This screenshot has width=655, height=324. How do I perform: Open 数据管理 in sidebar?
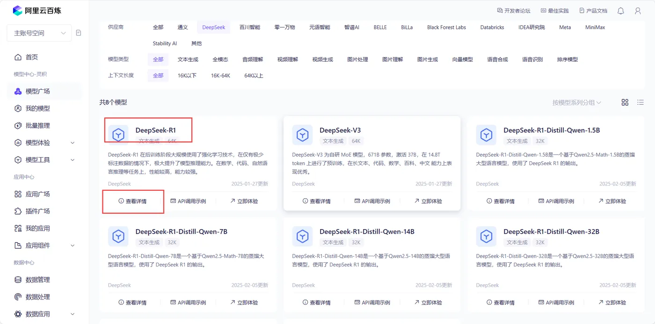click(44, 280)
